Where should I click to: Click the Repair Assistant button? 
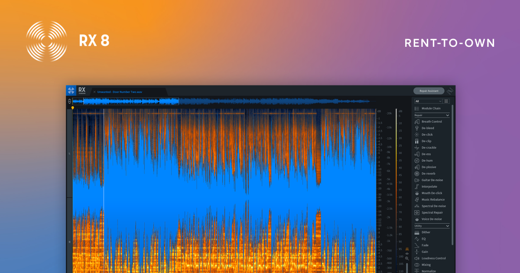(429, 91)
